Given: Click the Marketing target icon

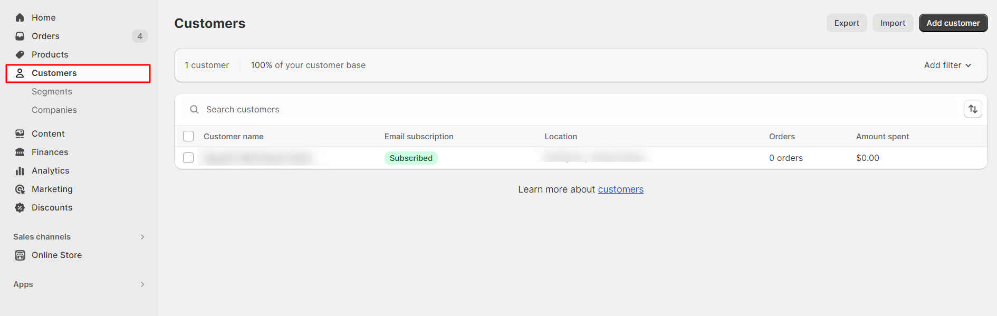Looking at the screenshot, I should point(20,189).
